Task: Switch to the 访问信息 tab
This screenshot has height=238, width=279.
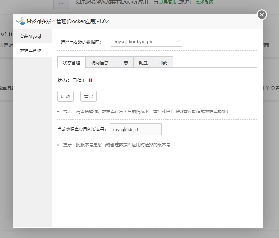Action: (x=100, y=62)
